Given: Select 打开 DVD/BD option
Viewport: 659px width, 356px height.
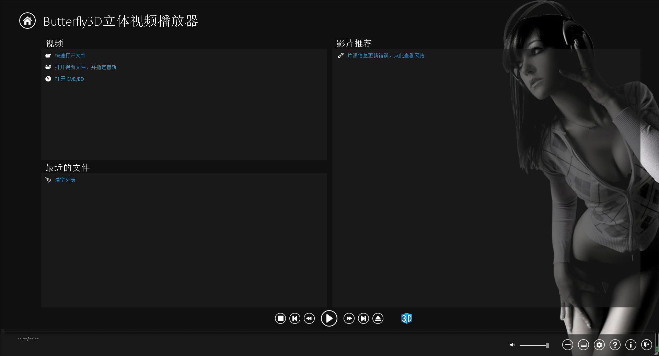Looking at the screenshot, I should click(69, 79).
